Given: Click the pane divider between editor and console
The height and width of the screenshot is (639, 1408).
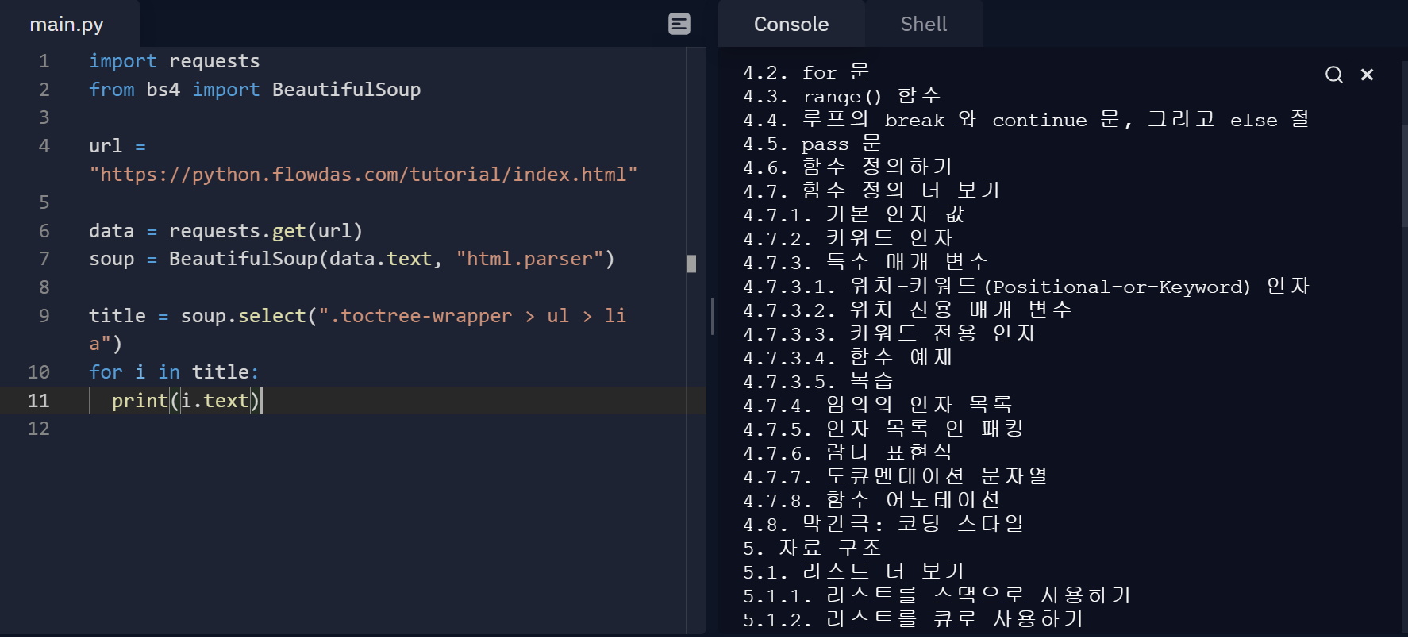Looking at the screenshot, I should click(x=712, y=317).
